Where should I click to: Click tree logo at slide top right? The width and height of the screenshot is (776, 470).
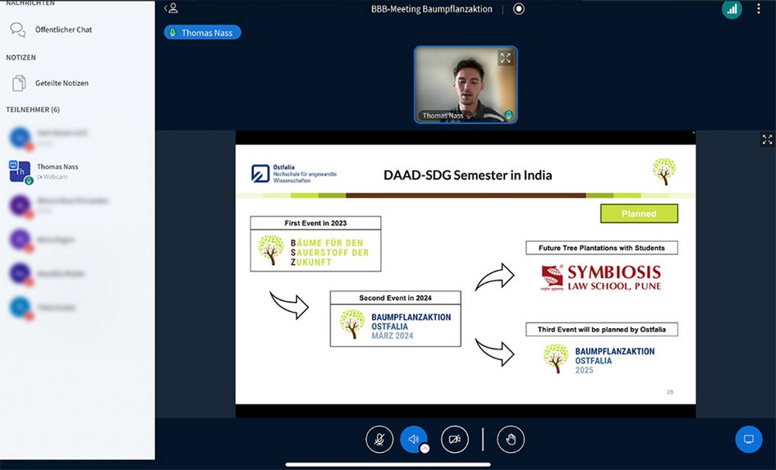664,171
